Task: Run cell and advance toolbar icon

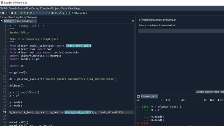Action: pos(24,13)
